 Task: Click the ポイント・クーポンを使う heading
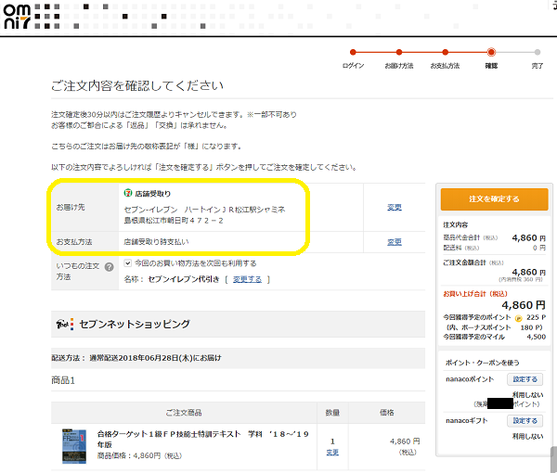482,363
